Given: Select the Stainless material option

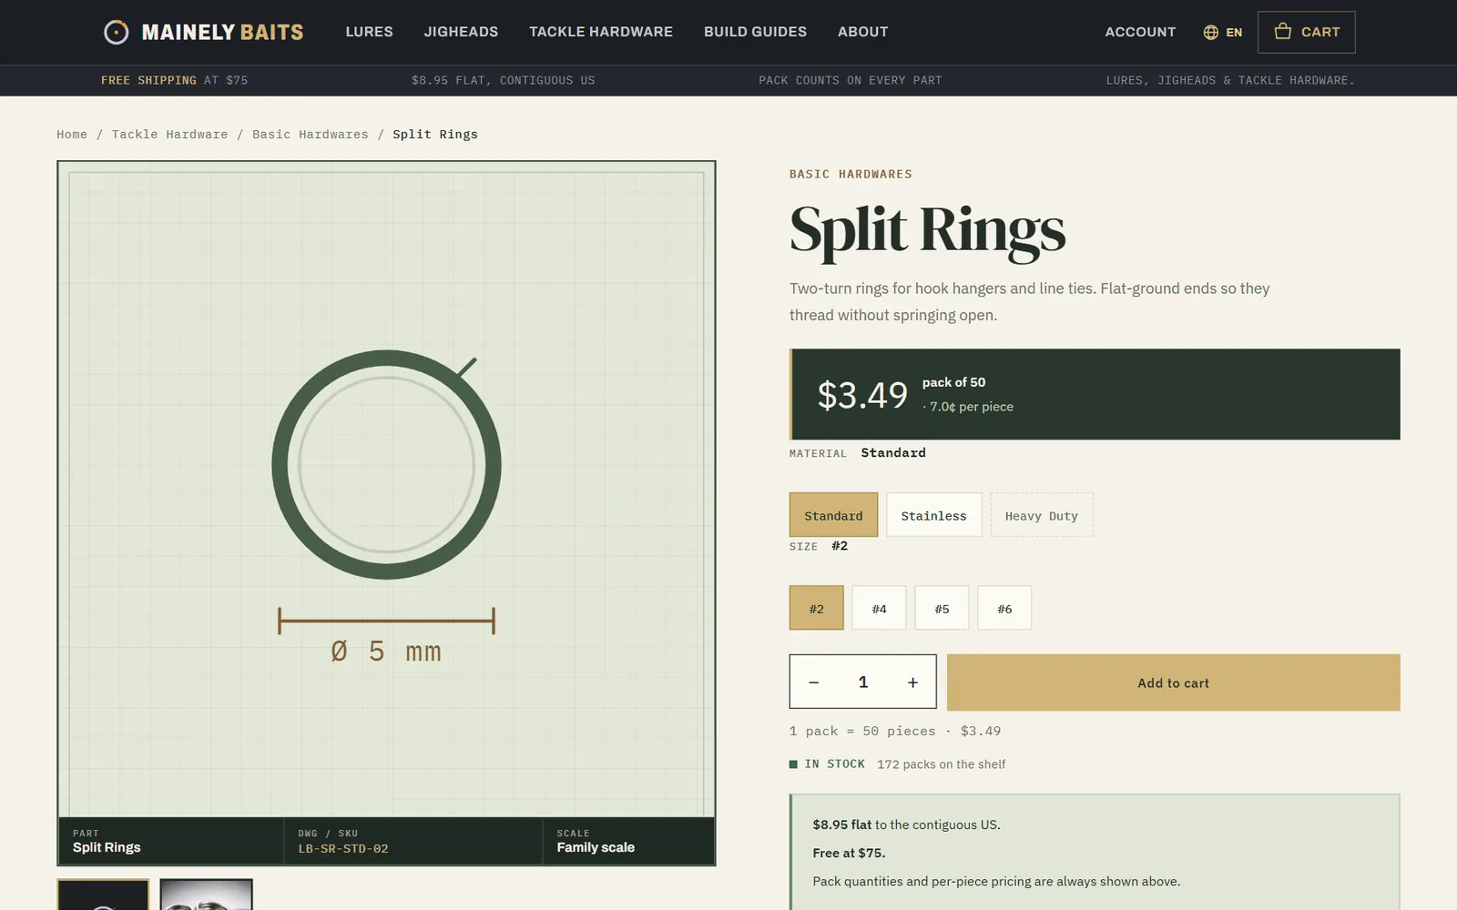Looking at the screenshot, I should 933,515.
